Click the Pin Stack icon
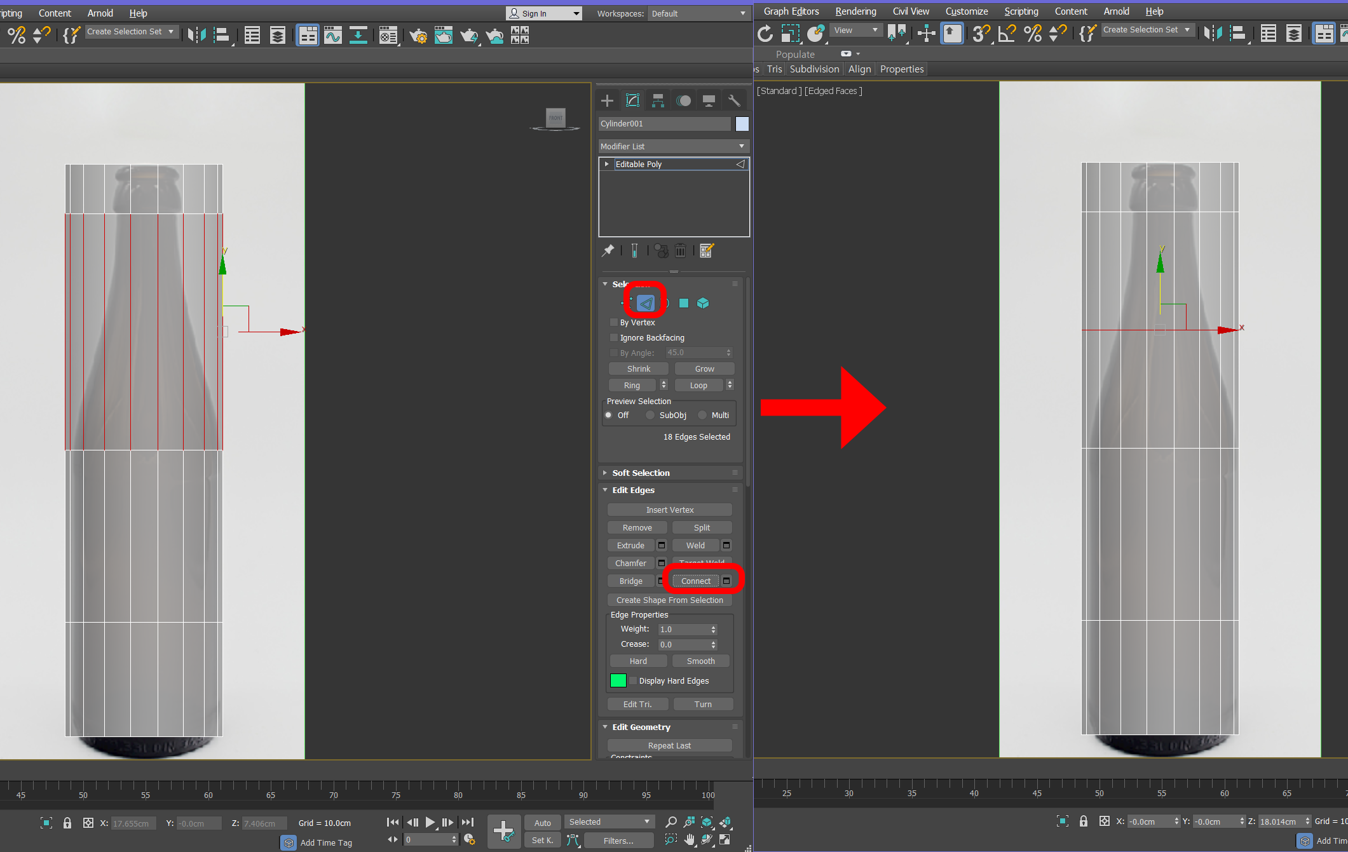This screenshot has height=852, width=1348. (x=608, y=251)
